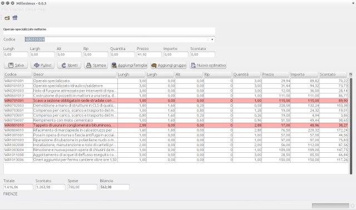
Task: Click the table vertical scrollbar
Action: (351, 126)
